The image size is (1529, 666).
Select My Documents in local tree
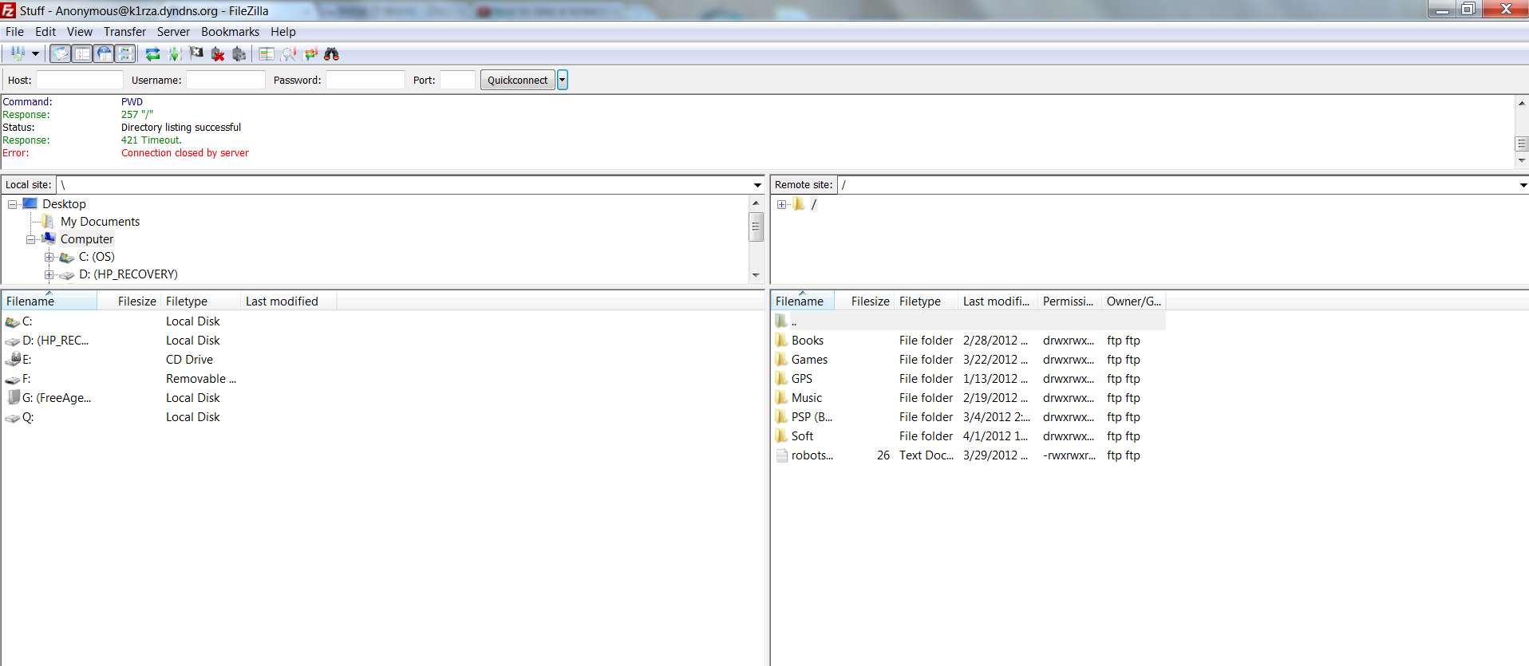pyautogui.click(x=100, y=222)
